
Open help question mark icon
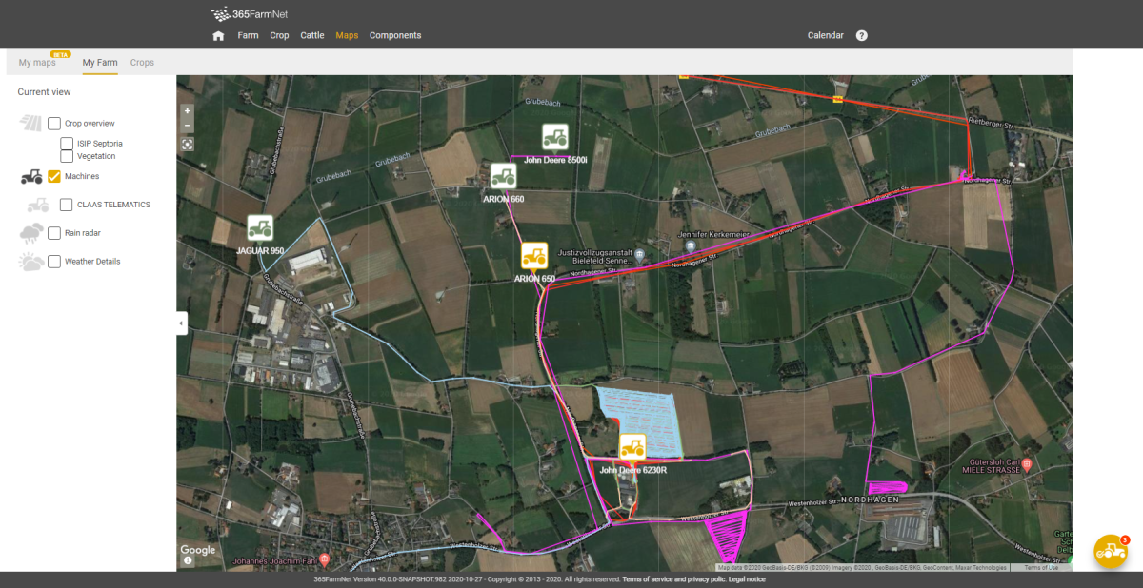coord(861,35)
